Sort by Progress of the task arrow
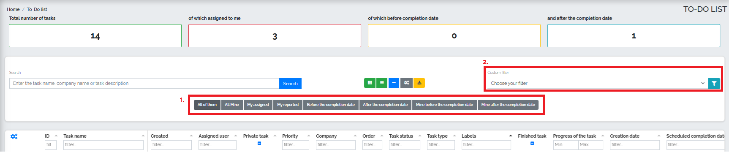Viewport: 729px width, 152px height. coord(603,136)
